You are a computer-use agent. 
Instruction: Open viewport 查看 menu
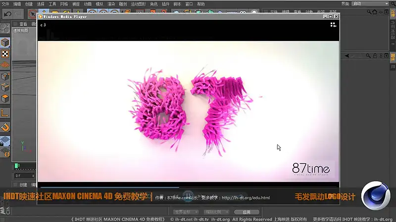tap(23, 24)
